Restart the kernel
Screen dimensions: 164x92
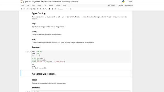(53, 9)
